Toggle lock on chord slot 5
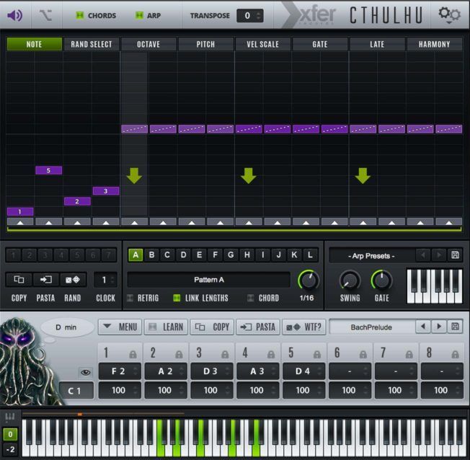This screenshot has height=460, width=470. coord(317,354)
